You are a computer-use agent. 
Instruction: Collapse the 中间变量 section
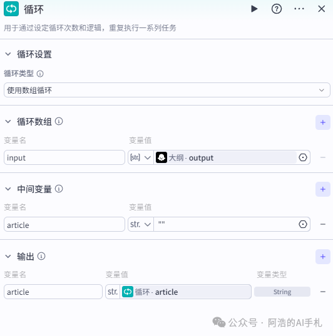pos(8,189)
